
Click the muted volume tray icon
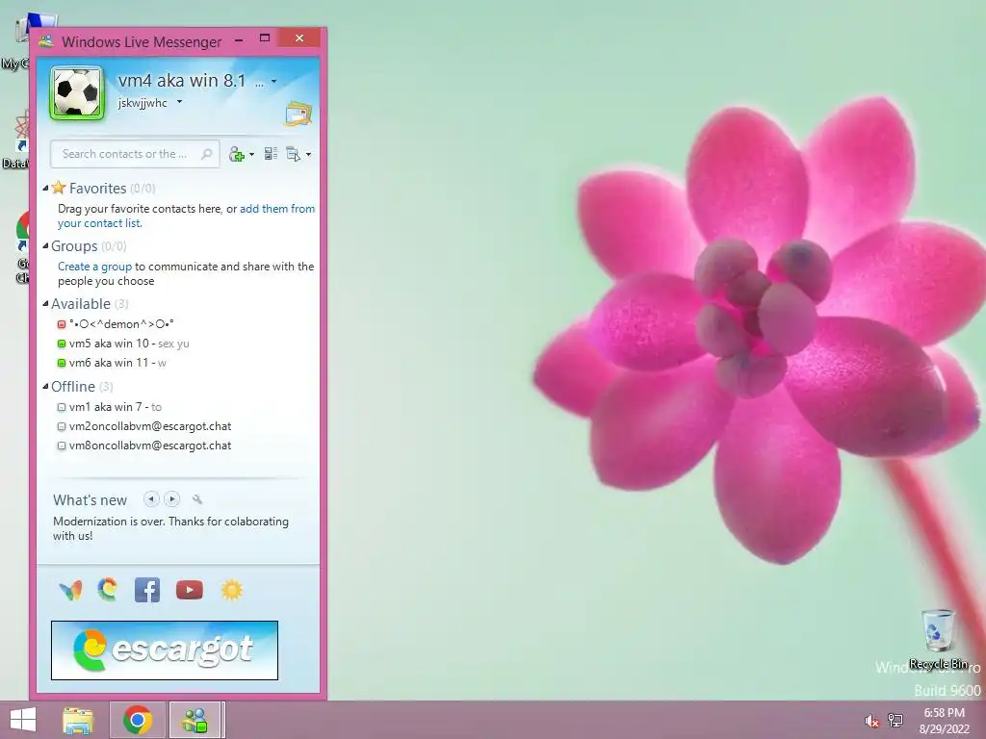872,721
